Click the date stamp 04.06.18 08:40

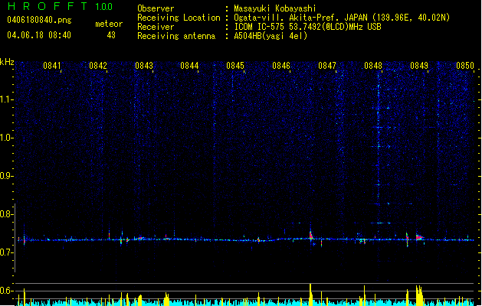(39, 35)
